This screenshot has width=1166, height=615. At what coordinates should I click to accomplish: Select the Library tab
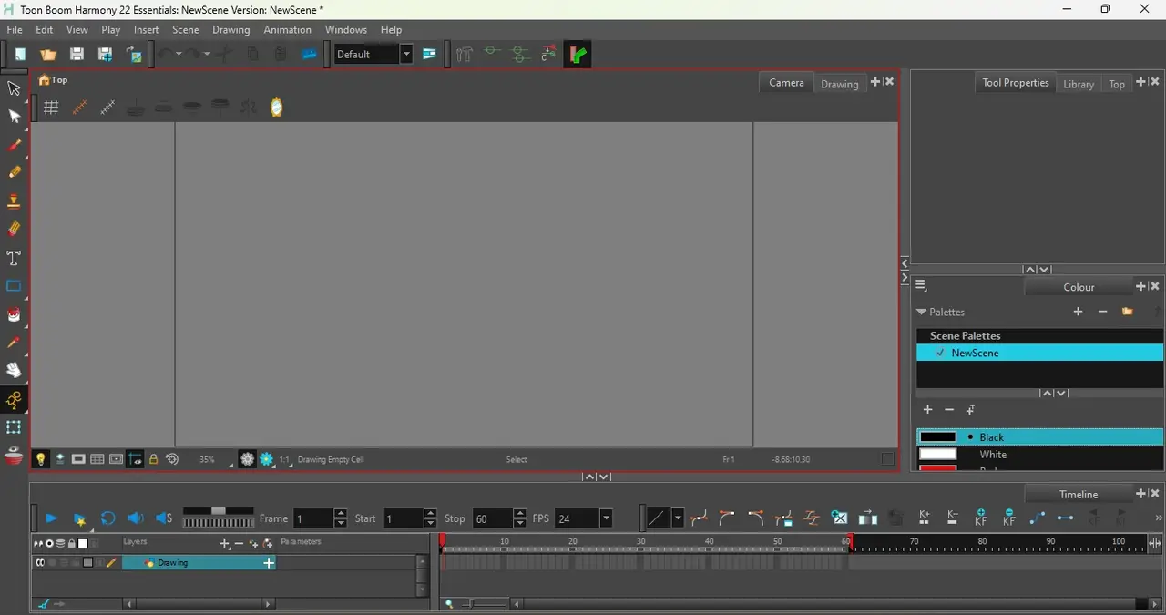click(x=1079, y=84)
